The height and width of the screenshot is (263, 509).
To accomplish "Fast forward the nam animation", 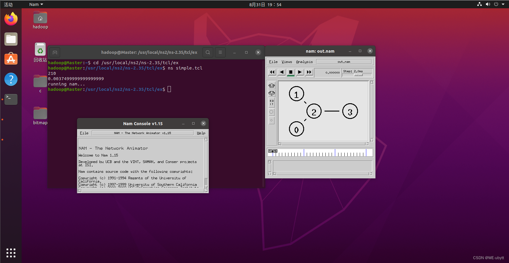I will [309, 72].
